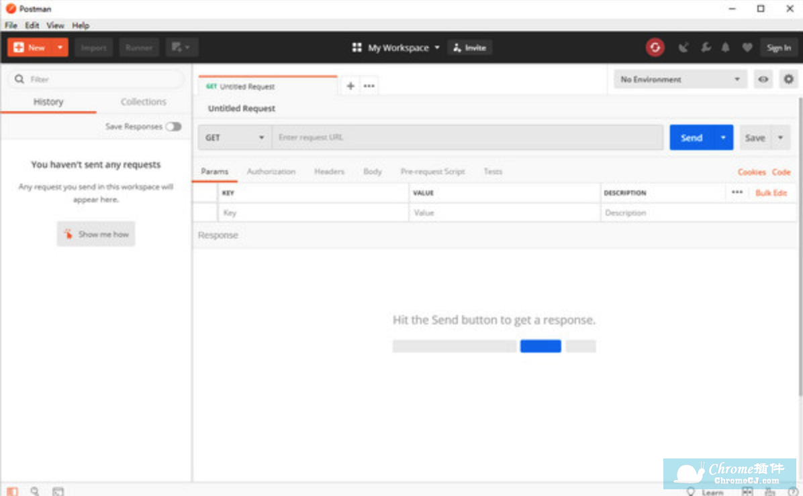This screenshot has height=496, width=803.
Task: Add a new request tab with plus icon
Action: pyautogui.click(x=350, y=86)
